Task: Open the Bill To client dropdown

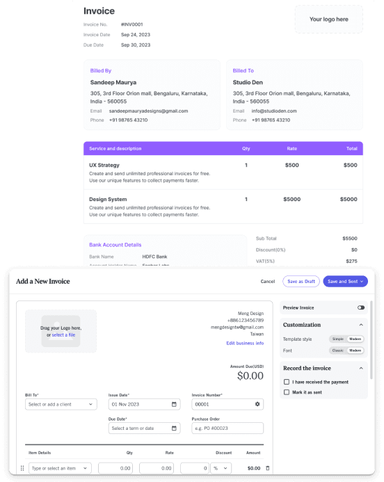Action: pos(61,404)
